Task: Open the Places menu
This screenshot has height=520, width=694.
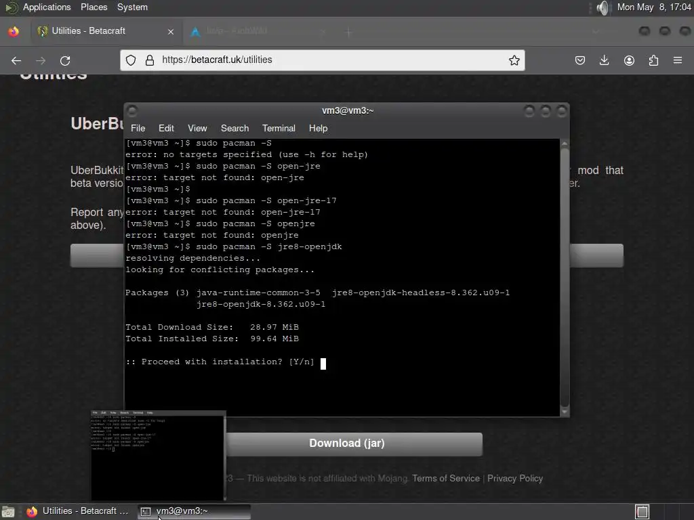Action: click(x=94, y=7)
